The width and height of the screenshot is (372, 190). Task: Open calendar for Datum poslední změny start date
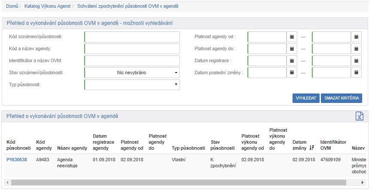292,73
